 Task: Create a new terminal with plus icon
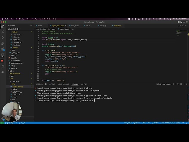[173, 84]
